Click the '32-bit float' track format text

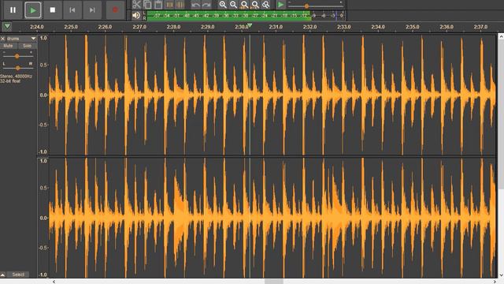(10, 81)
